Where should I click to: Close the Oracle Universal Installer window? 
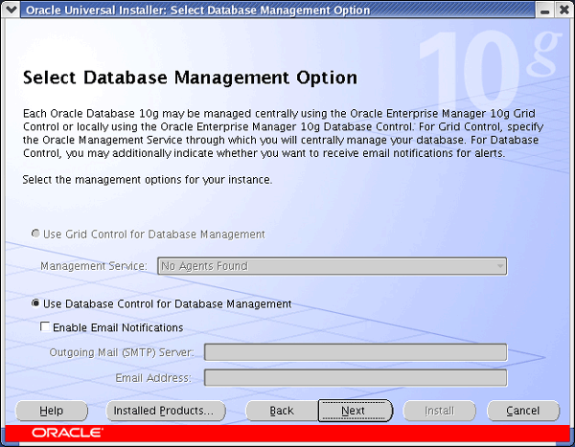(x=563, y=10)
